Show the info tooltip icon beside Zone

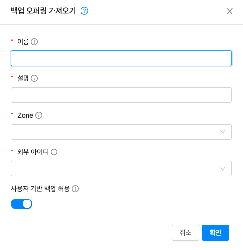tap(39, 115)
